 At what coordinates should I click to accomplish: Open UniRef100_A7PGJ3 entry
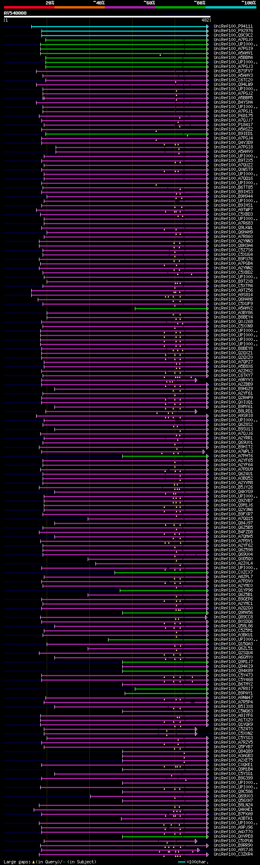pos(233,67)
